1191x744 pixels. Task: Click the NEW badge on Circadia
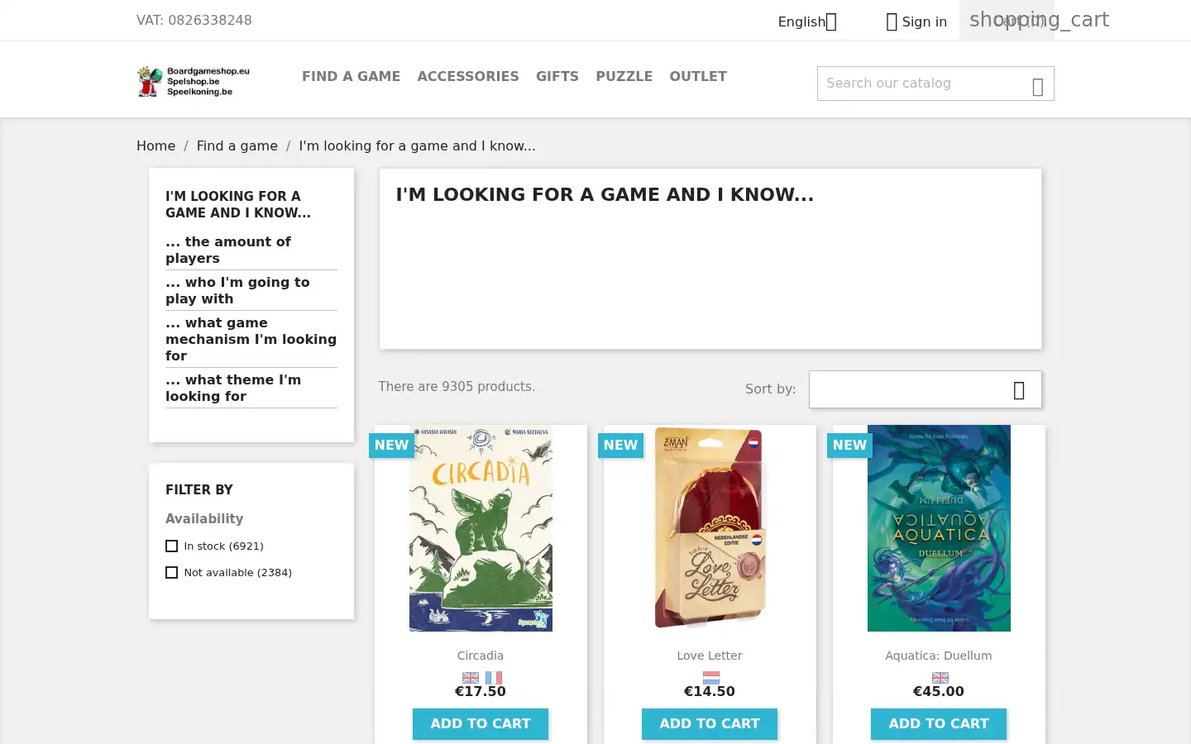391,445
